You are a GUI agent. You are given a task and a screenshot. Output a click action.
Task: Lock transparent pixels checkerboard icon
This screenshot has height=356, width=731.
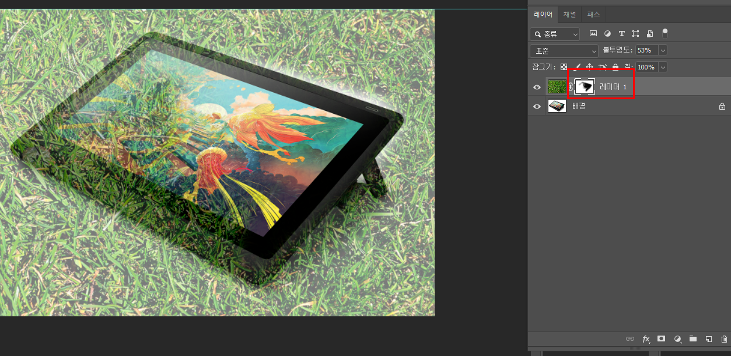(564, 67)
